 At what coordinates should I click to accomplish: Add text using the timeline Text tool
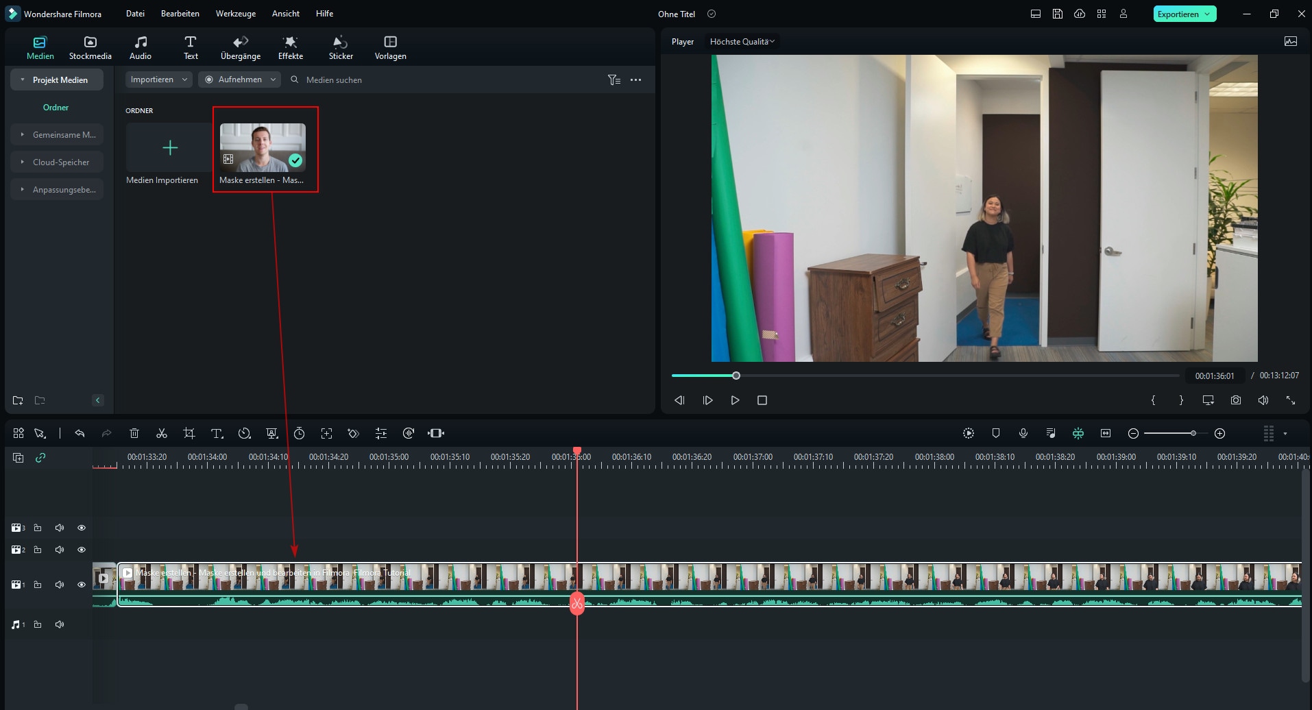coord(217,433)
